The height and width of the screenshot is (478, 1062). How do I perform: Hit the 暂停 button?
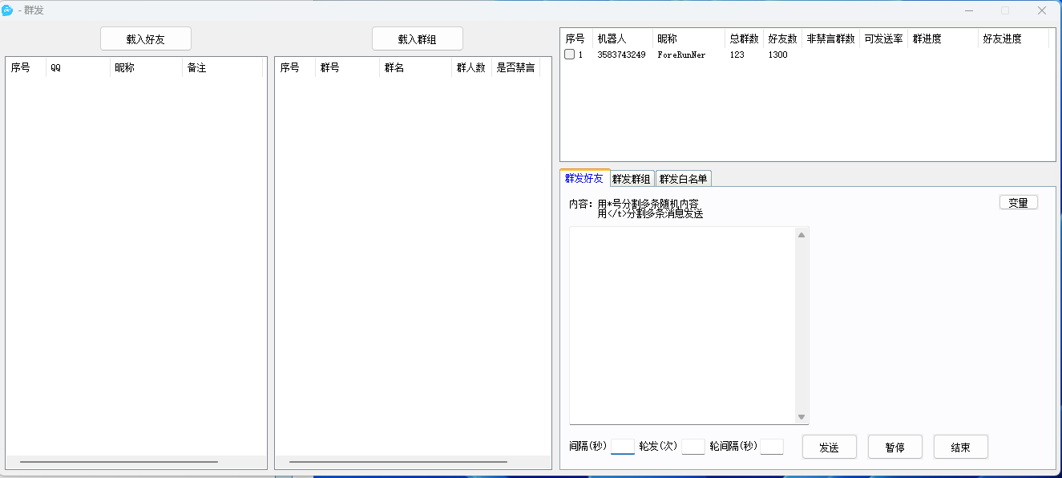[x=894, y=448]
